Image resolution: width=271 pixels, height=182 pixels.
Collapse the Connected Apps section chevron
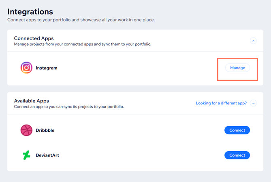click(x=253, y=41)
